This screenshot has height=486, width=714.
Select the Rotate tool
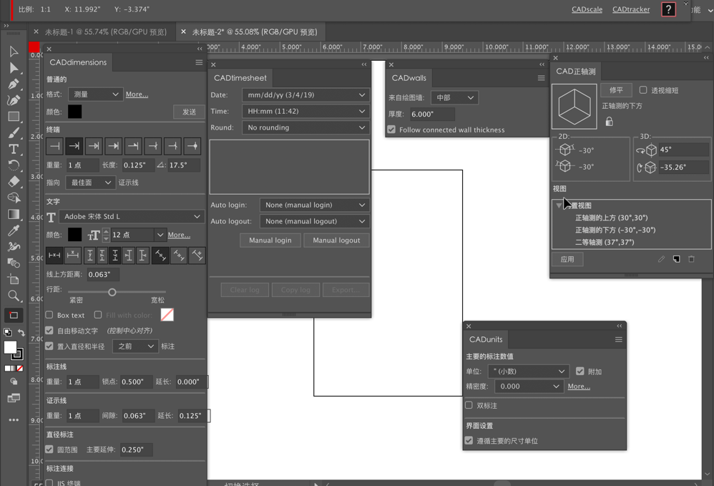pyautogui.click(x=14, y=165)
